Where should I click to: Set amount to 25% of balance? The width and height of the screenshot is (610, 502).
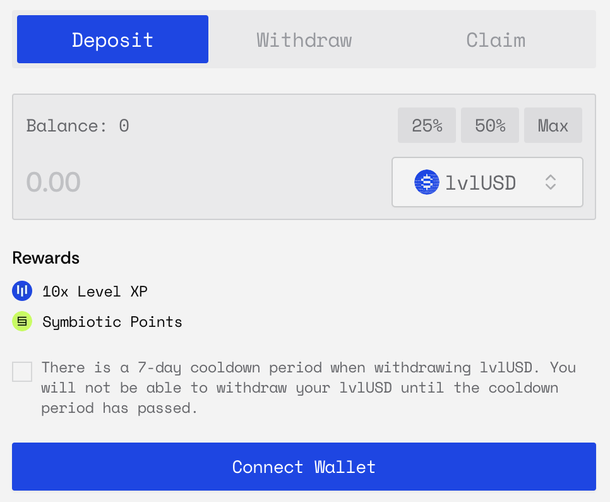(x=427, y=126)
